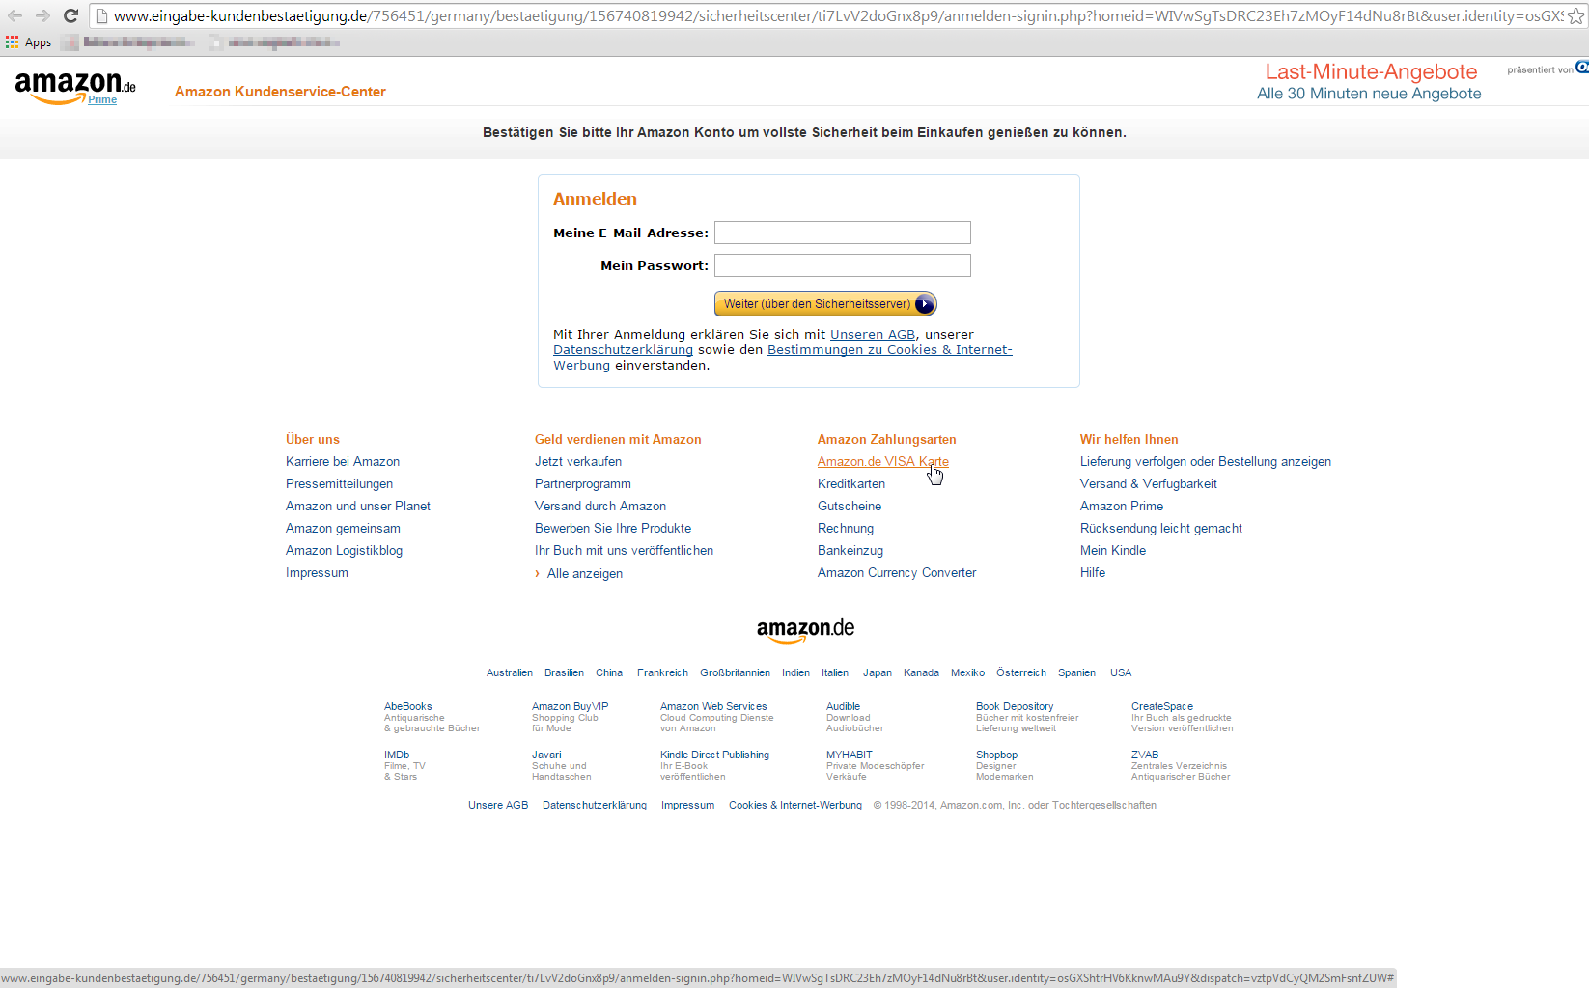Screen dimensions: 1589x988
Task: Open Karriere bei Amazon
Action: click(x=343, y=462)
